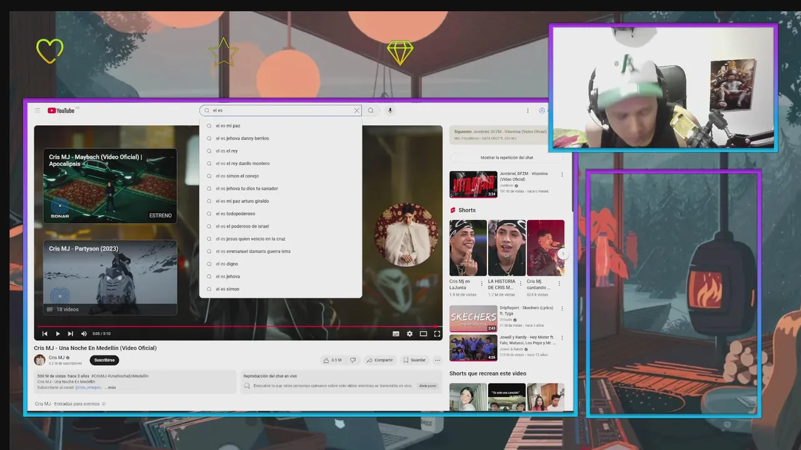Open the @cris_emejota channel link

[x=89, y=387]
